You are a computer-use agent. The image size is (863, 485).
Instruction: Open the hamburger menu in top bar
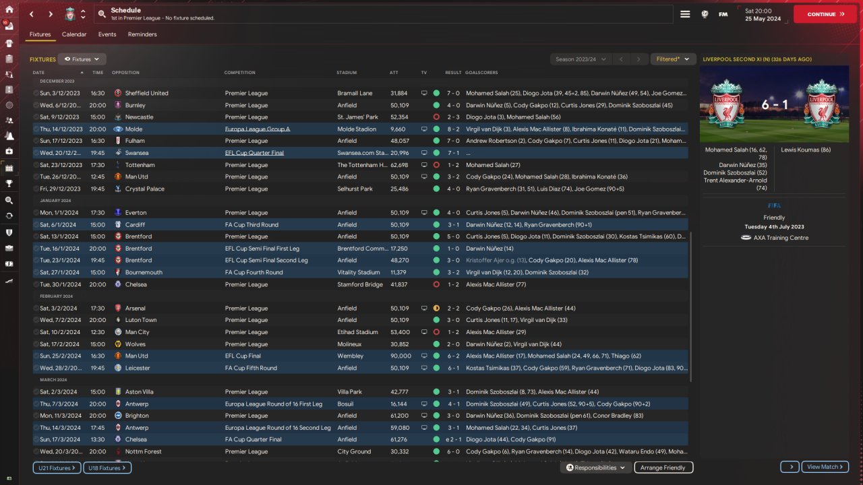click(x=685, y=14)
